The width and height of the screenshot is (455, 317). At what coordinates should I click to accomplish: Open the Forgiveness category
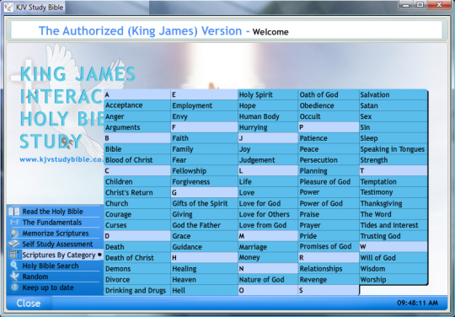tap(204, 182)
